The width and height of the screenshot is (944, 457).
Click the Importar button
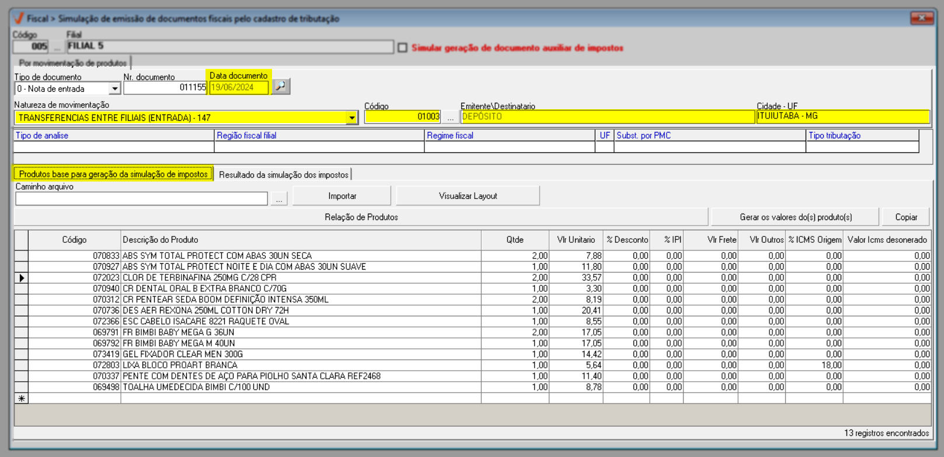pos(342,196)
